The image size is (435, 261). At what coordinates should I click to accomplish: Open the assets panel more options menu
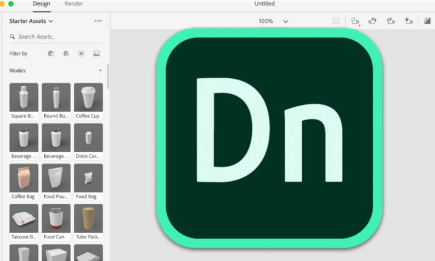tap(98, 21)
